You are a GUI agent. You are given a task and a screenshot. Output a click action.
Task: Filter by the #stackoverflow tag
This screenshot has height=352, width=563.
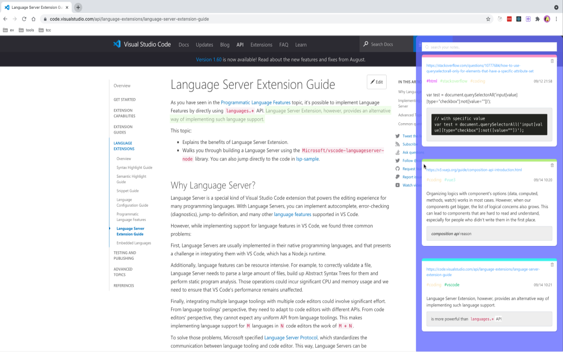coord(453,81)
